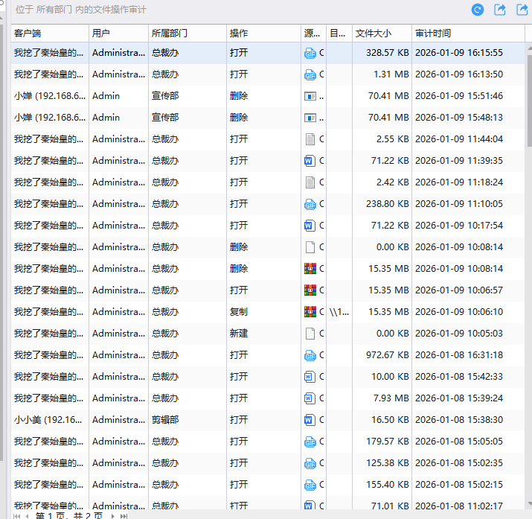Click the 操作 column header

pyautogui.click(x=263, y=34)
